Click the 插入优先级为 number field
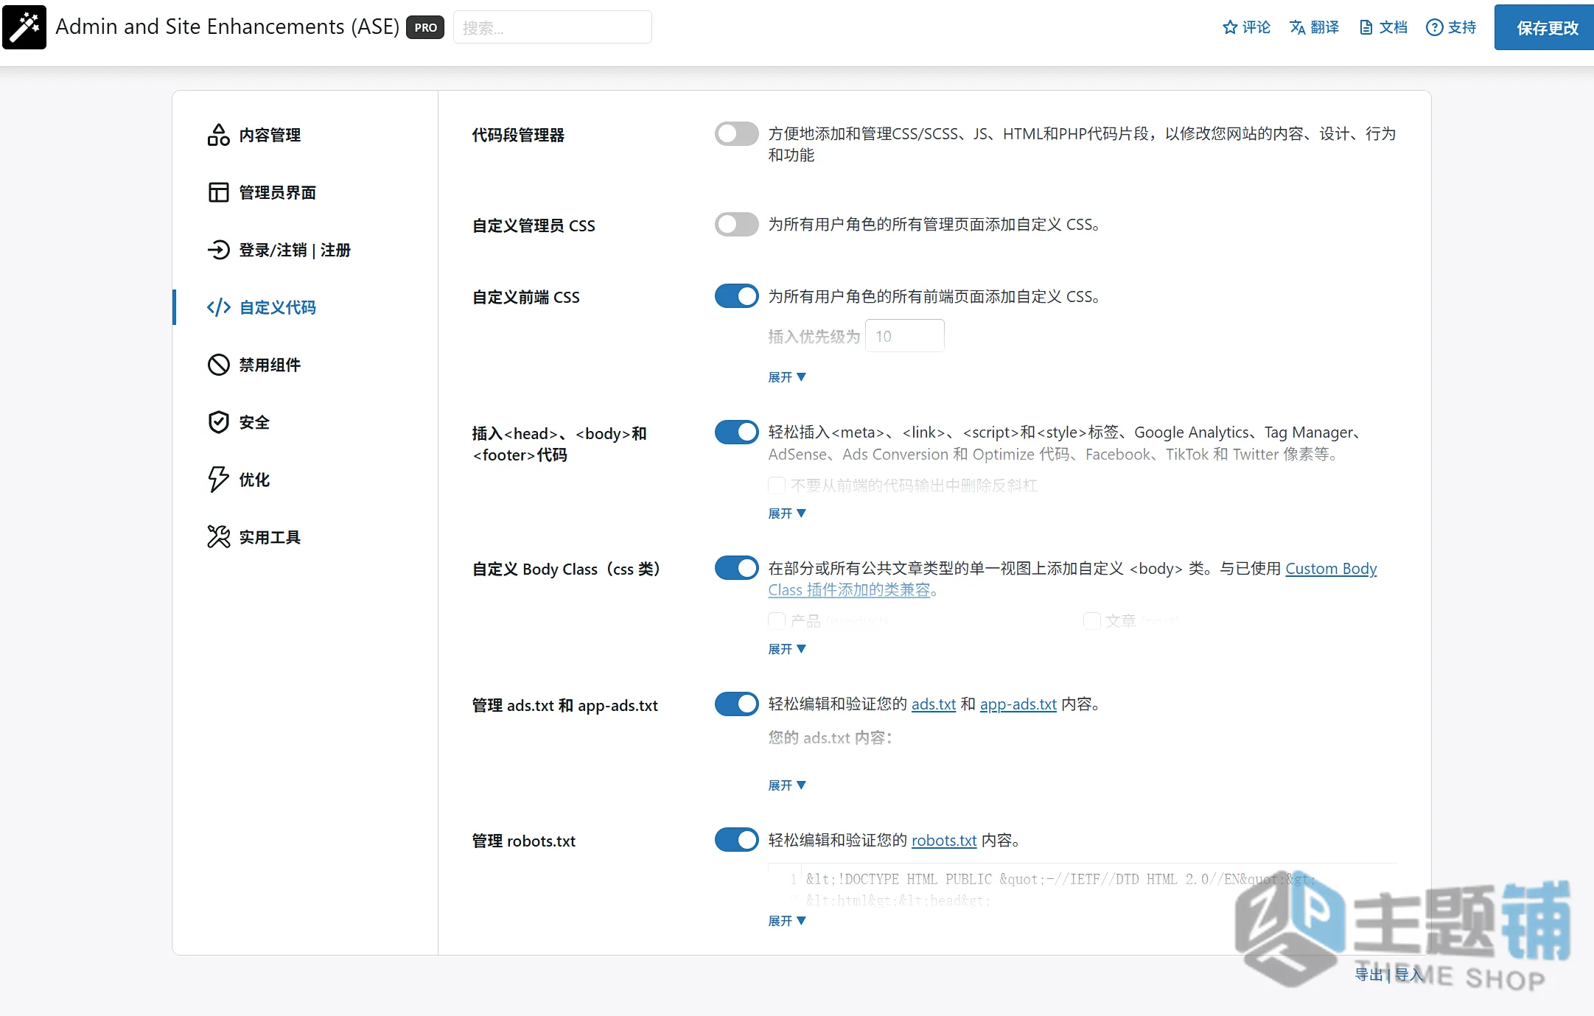This screenshot has height=1016, width=1594. tap(904, 336)
